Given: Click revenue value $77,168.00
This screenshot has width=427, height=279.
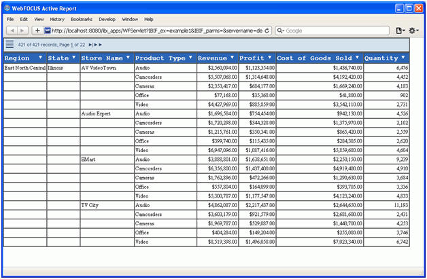Looking at the screenshot, I should 226,96.
